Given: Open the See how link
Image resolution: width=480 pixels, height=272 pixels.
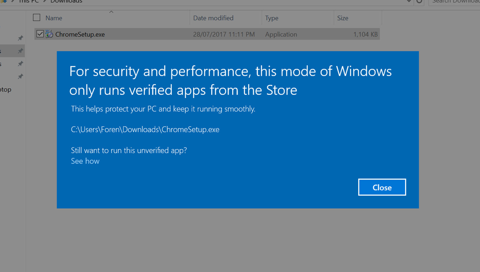Looking at the screenshot, I should pyautogui.click(x=85, y=161).
